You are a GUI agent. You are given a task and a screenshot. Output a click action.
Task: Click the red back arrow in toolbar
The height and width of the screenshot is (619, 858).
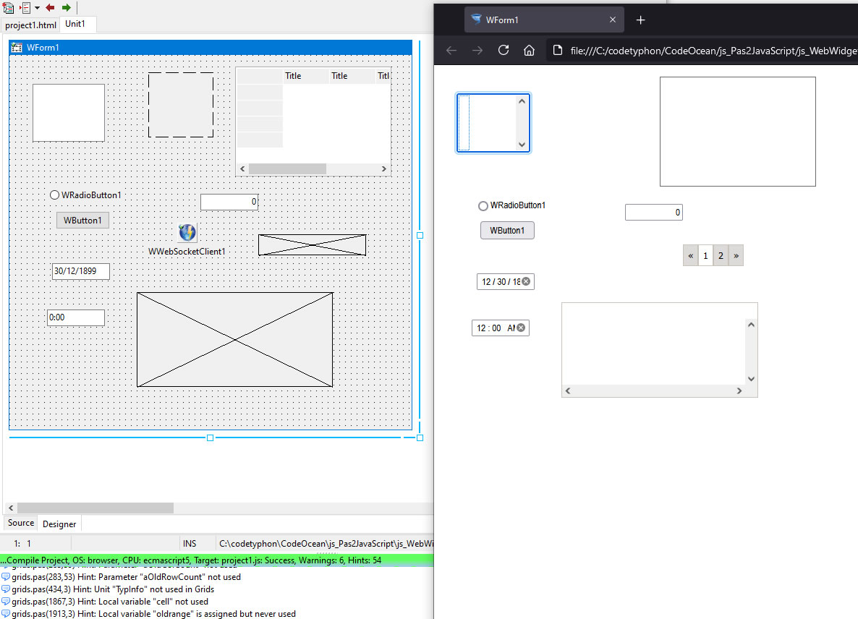pyautogui.click(x=50, y=7)
